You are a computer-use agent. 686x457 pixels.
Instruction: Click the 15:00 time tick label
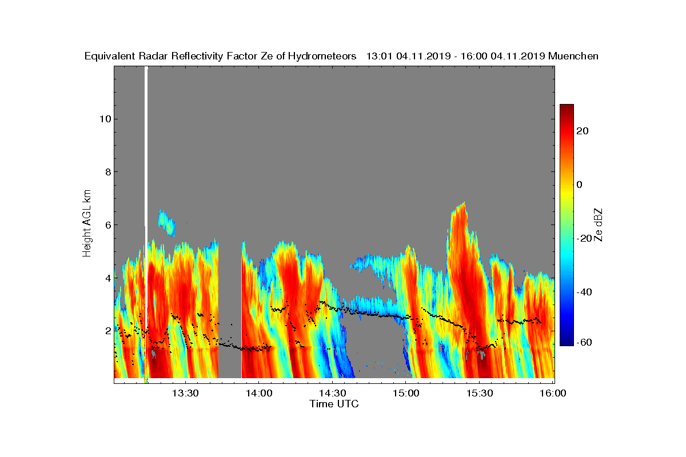[406, 393]
